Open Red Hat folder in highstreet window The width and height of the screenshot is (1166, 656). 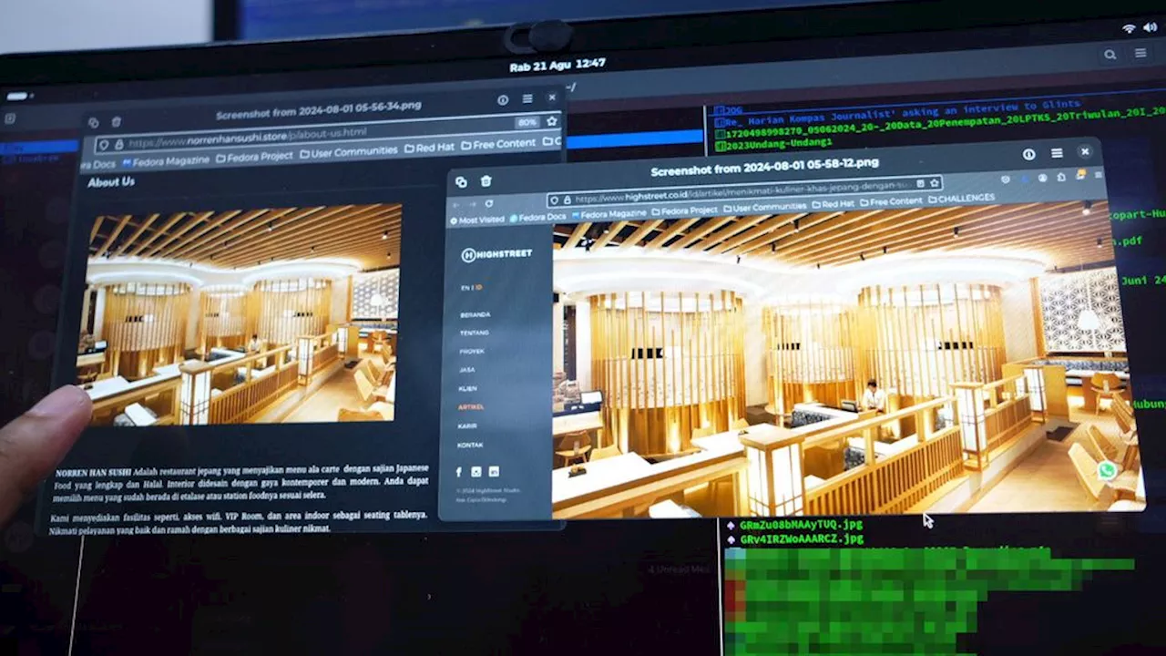[x=834, y=204]
